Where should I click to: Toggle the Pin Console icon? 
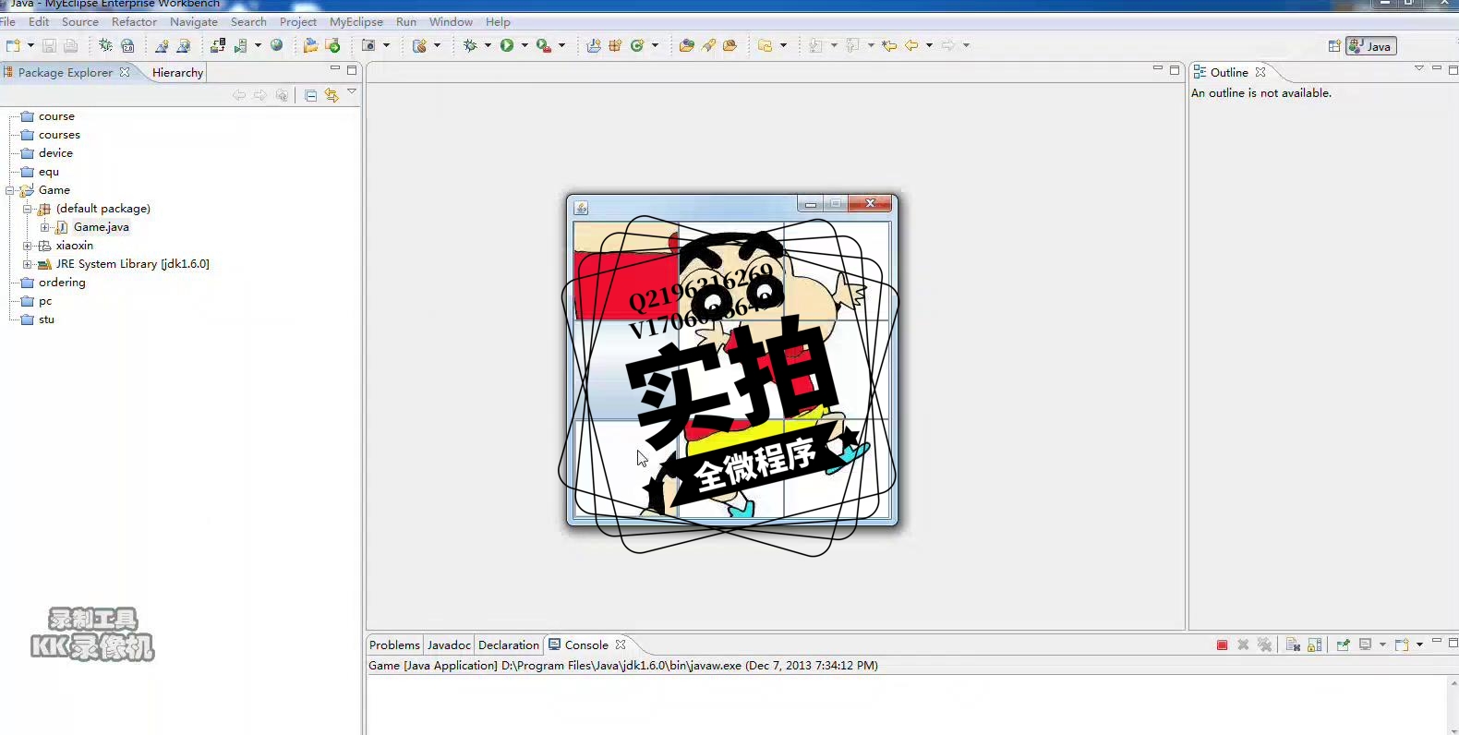tap(1343, 645)
